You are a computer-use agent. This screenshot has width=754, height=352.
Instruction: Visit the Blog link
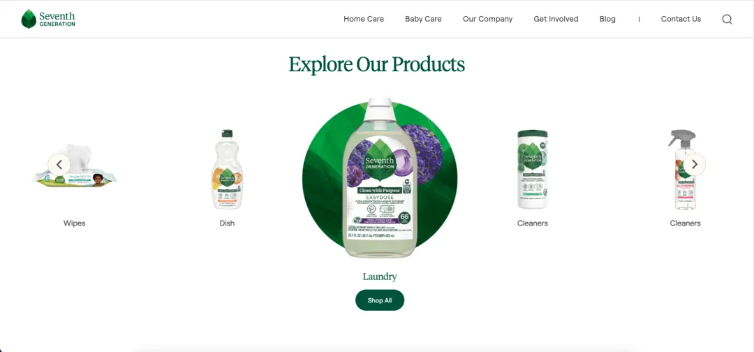(x=607, y=20)
